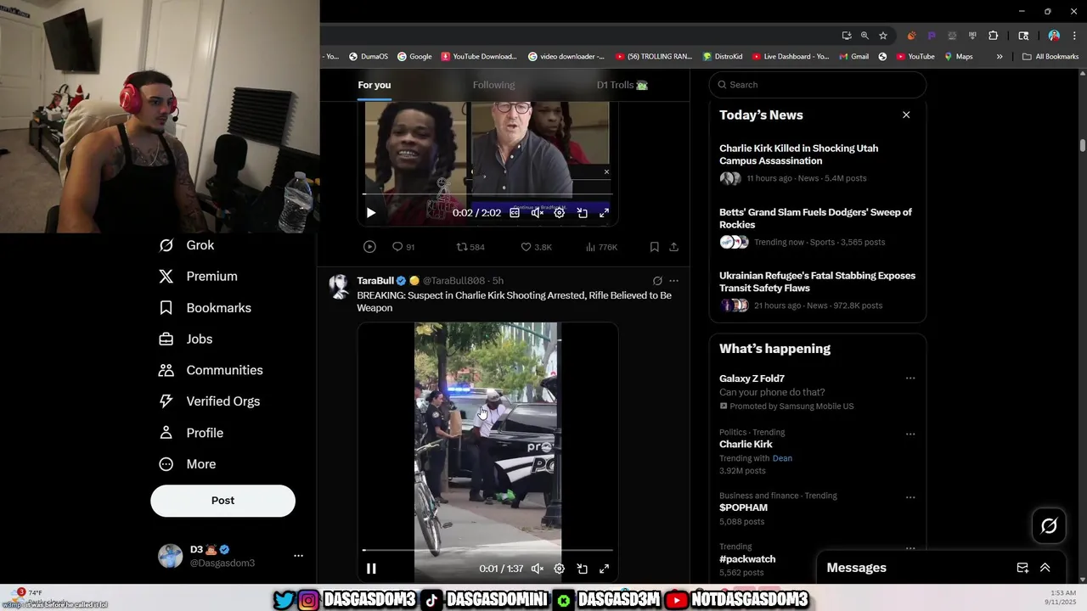Image resolution: width=1087 pixels, height=611 pixels.
Task: Seek the top video's progress bar
Action: click(x=487, y=195)
